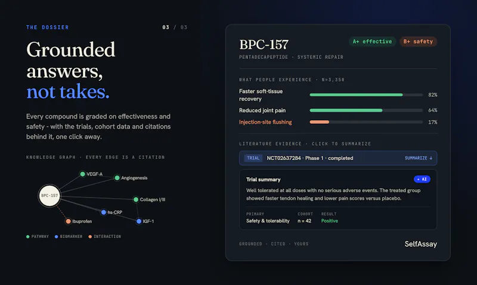
Task: Click the Interaction legend dot
Action: click(90, 236)
